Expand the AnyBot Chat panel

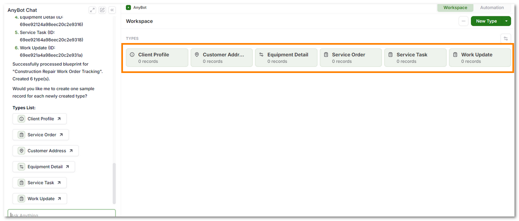point(92,10)
